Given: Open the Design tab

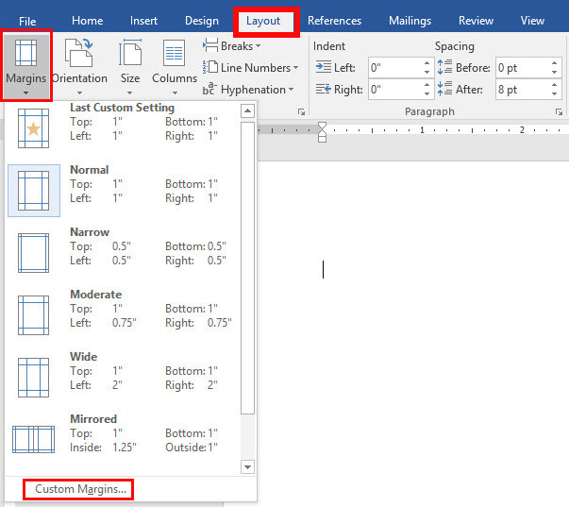Looking at the screenshot, I should [x=201, y=21].
